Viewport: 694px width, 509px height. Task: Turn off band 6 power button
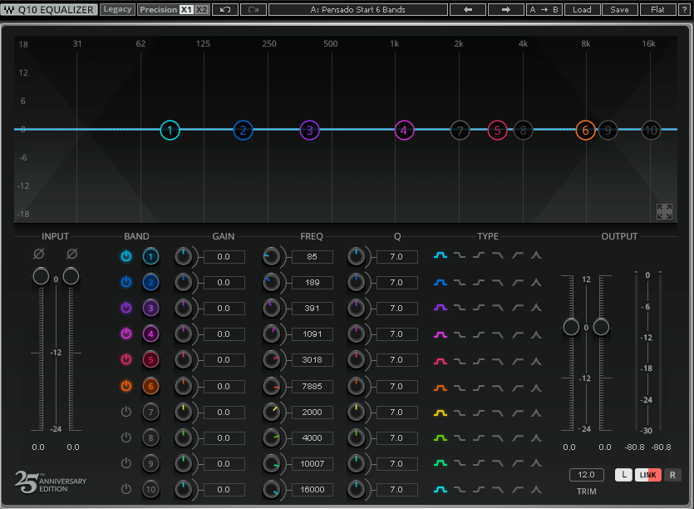click(126, 386)
